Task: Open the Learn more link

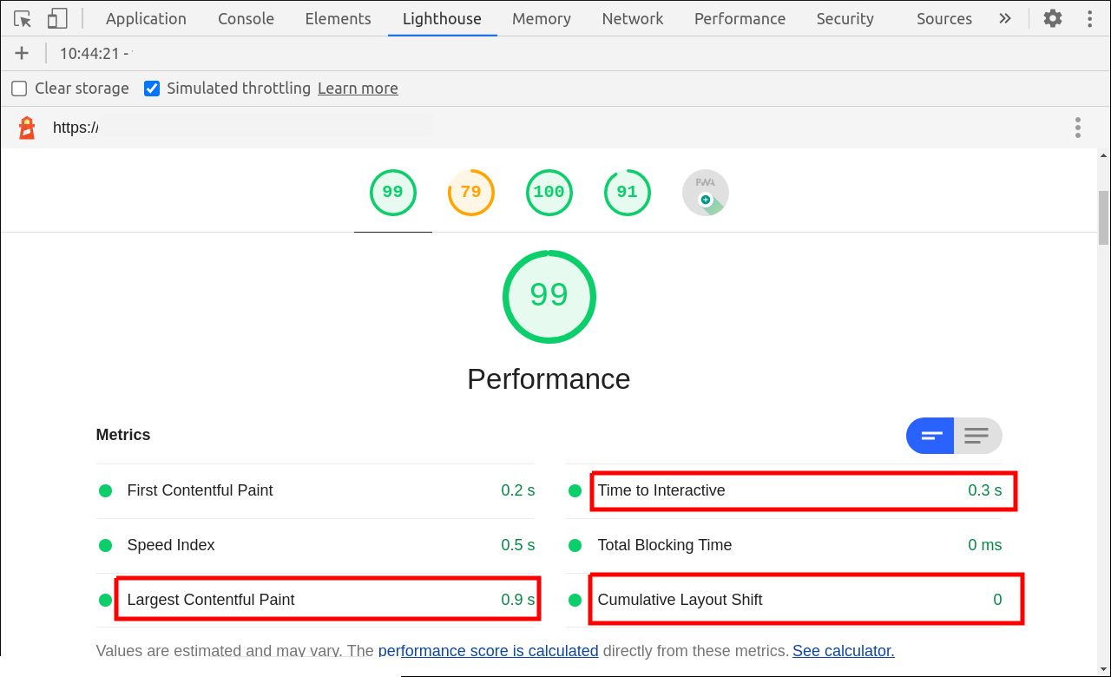Action: pyautogui.click(x=358, y=88)
